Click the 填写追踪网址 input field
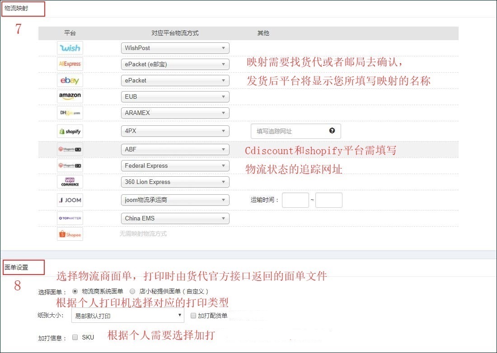This screenshot has width=497, height=353. 295,131
